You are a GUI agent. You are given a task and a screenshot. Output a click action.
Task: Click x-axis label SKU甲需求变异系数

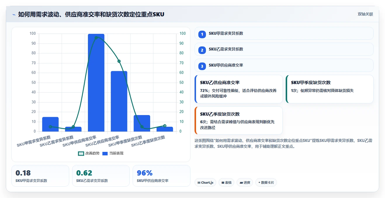34,141
